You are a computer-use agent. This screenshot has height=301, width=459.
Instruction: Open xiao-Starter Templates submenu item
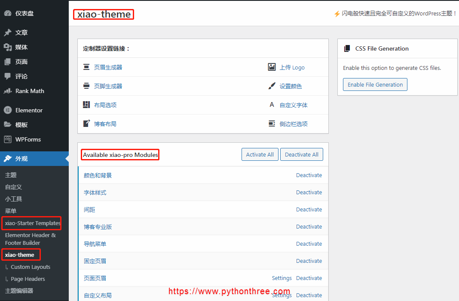point(33,223)
